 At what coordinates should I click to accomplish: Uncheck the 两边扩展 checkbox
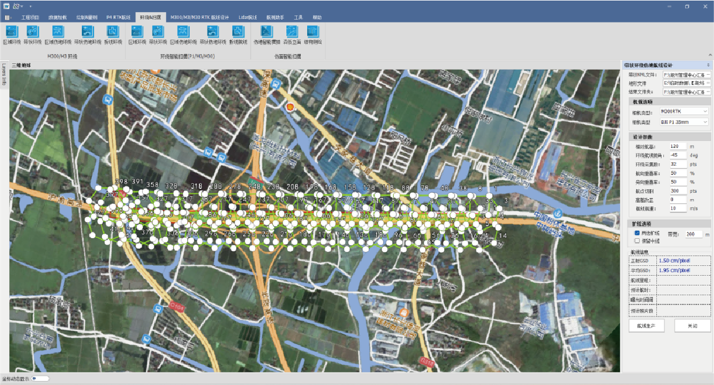point(637,234)
